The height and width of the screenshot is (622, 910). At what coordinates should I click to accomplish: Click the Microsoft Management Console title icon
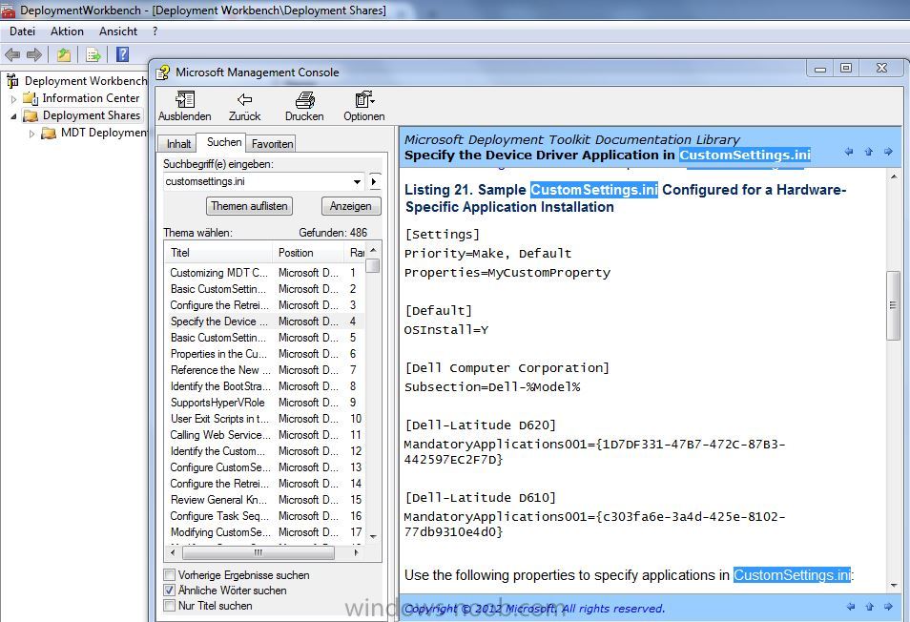coord(163,73)
